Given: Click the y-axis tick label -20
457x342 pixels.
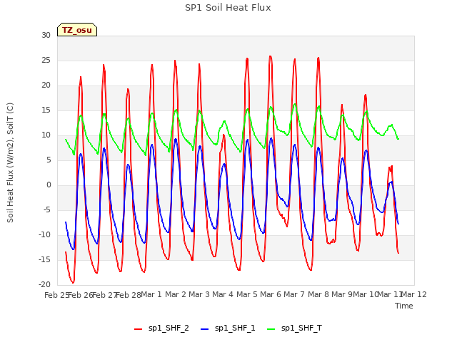Looking at the screenshot, I should tap(44, 284).
